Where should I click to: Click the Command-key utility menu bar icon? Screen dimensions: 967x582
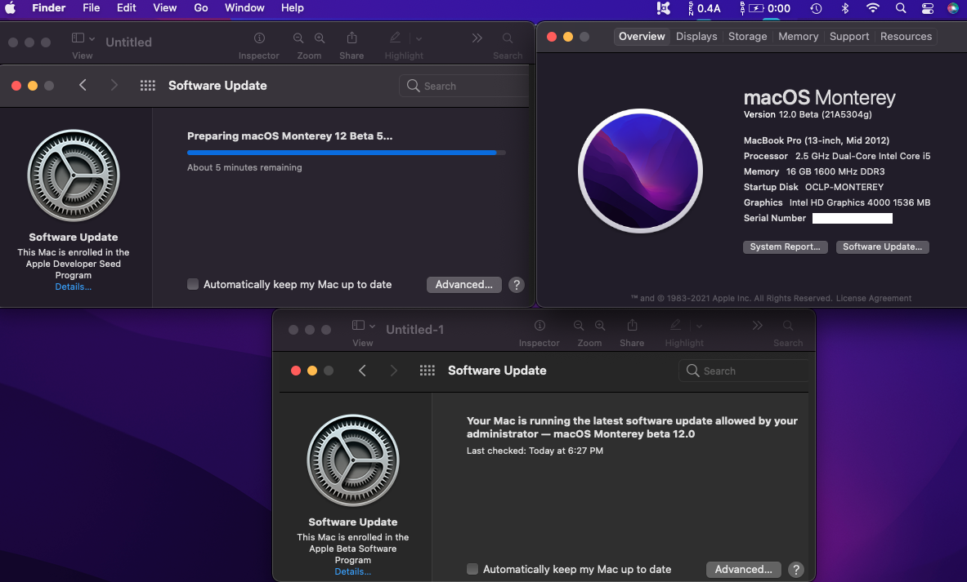tap(664, 8)
